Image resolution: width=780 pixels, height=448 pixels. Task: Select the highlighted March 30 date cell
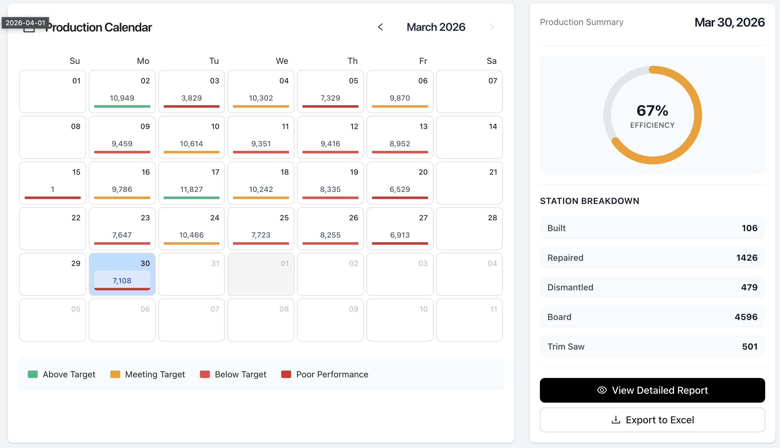(x=122, y=274)
